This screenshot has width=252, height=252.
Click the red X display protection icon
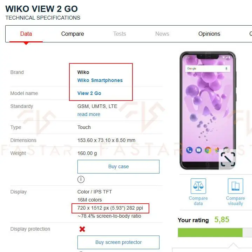coord(82,229)
